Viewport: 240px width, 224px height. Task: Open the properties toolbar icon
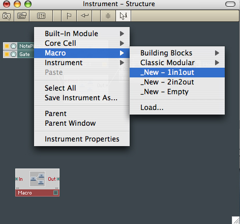coord(22,16)
